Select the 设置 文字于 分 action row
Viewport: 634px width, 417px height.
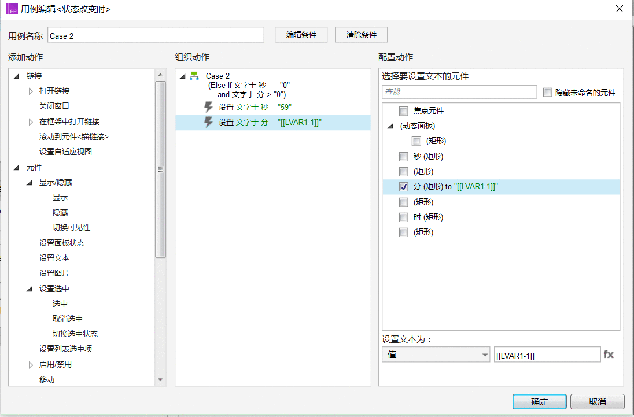click(x=273, y=123)
